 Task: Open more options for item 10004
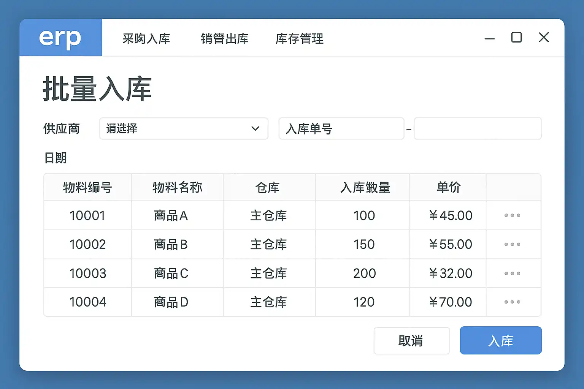tap(512, 302)
